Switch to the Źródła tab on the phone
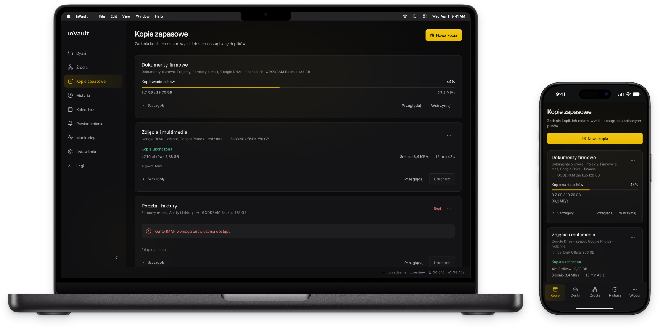 pyautogui.click(x=595, y=292)
